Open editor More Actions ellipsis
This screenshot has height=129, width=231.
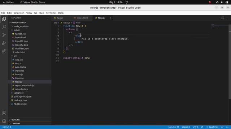tap(227, 18)
